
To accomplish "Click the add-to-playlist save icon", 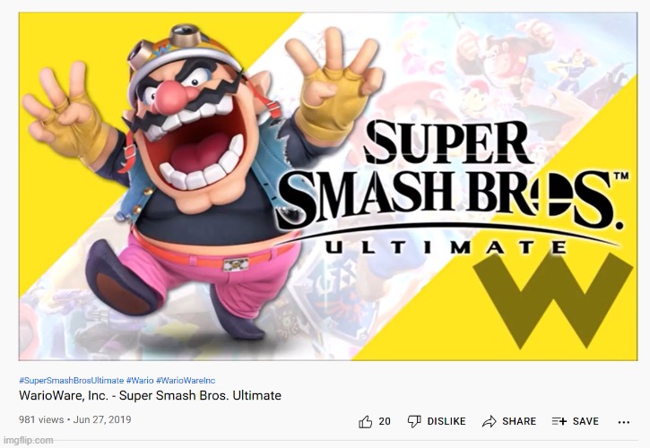I will click(559, 421).
